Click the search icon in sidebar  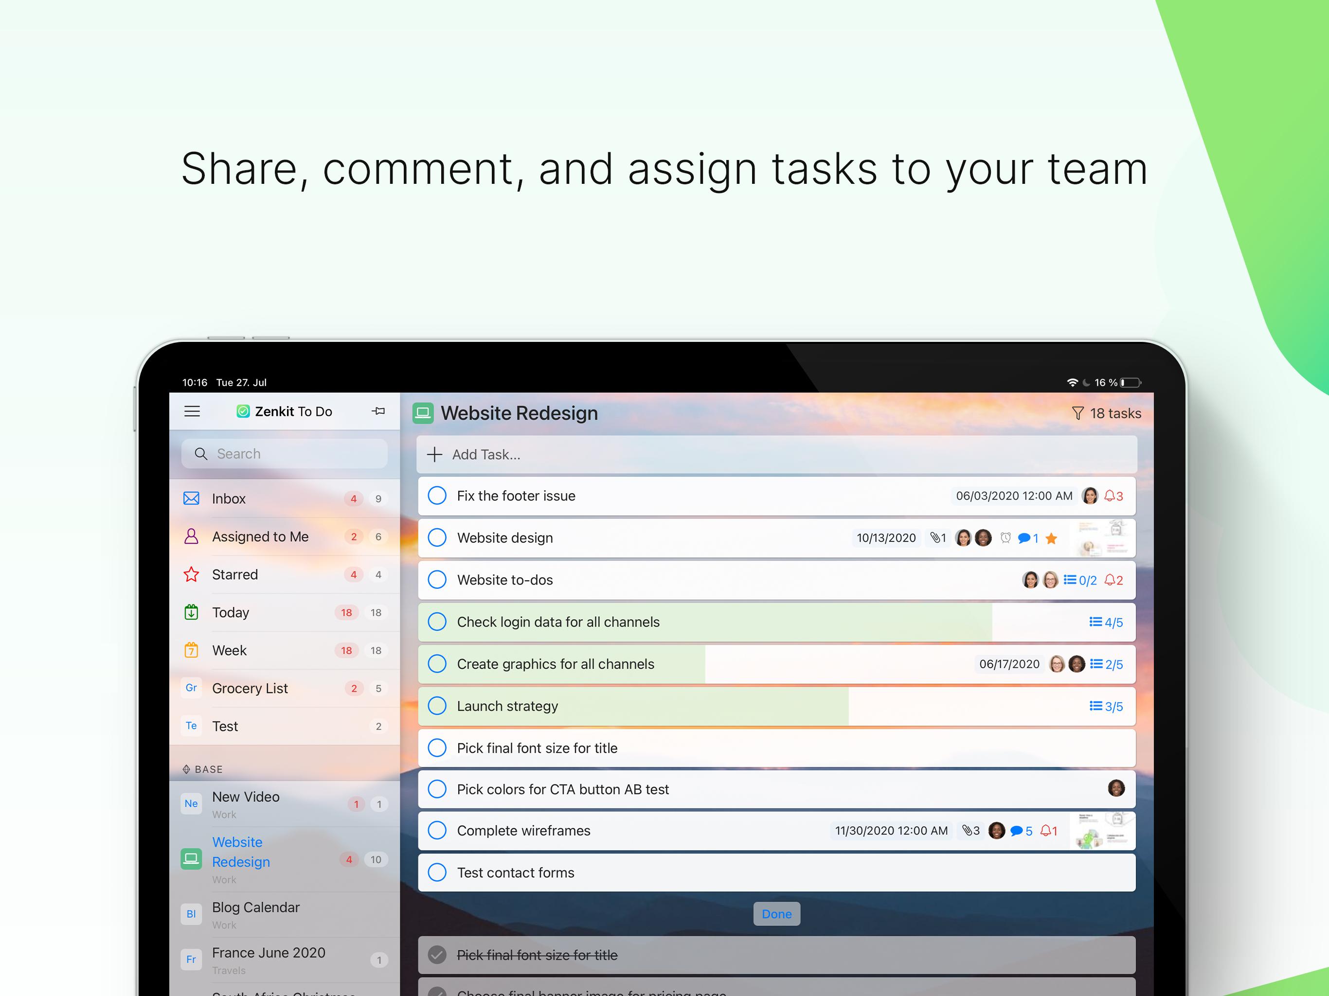[x=201, y=453]
